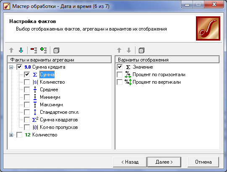Go back with the Назад button
Screen dimensions: 227x172
click(130, 162)
